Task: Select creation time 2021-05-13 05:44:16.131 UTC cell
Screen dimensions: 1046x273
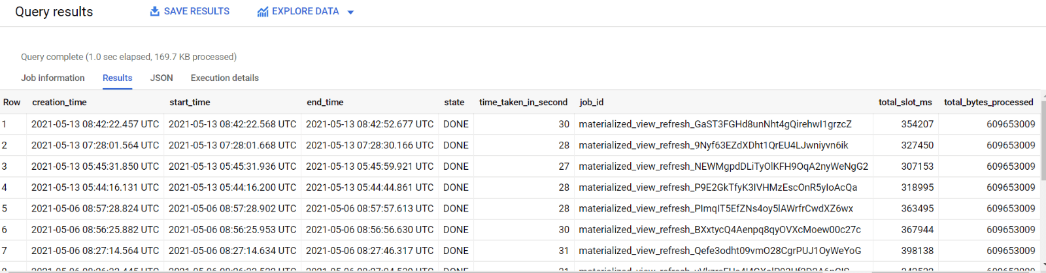Action: (95, 187)
